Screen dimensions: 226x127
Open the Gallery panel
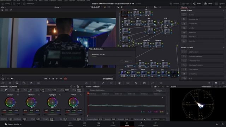pos(6,4)
